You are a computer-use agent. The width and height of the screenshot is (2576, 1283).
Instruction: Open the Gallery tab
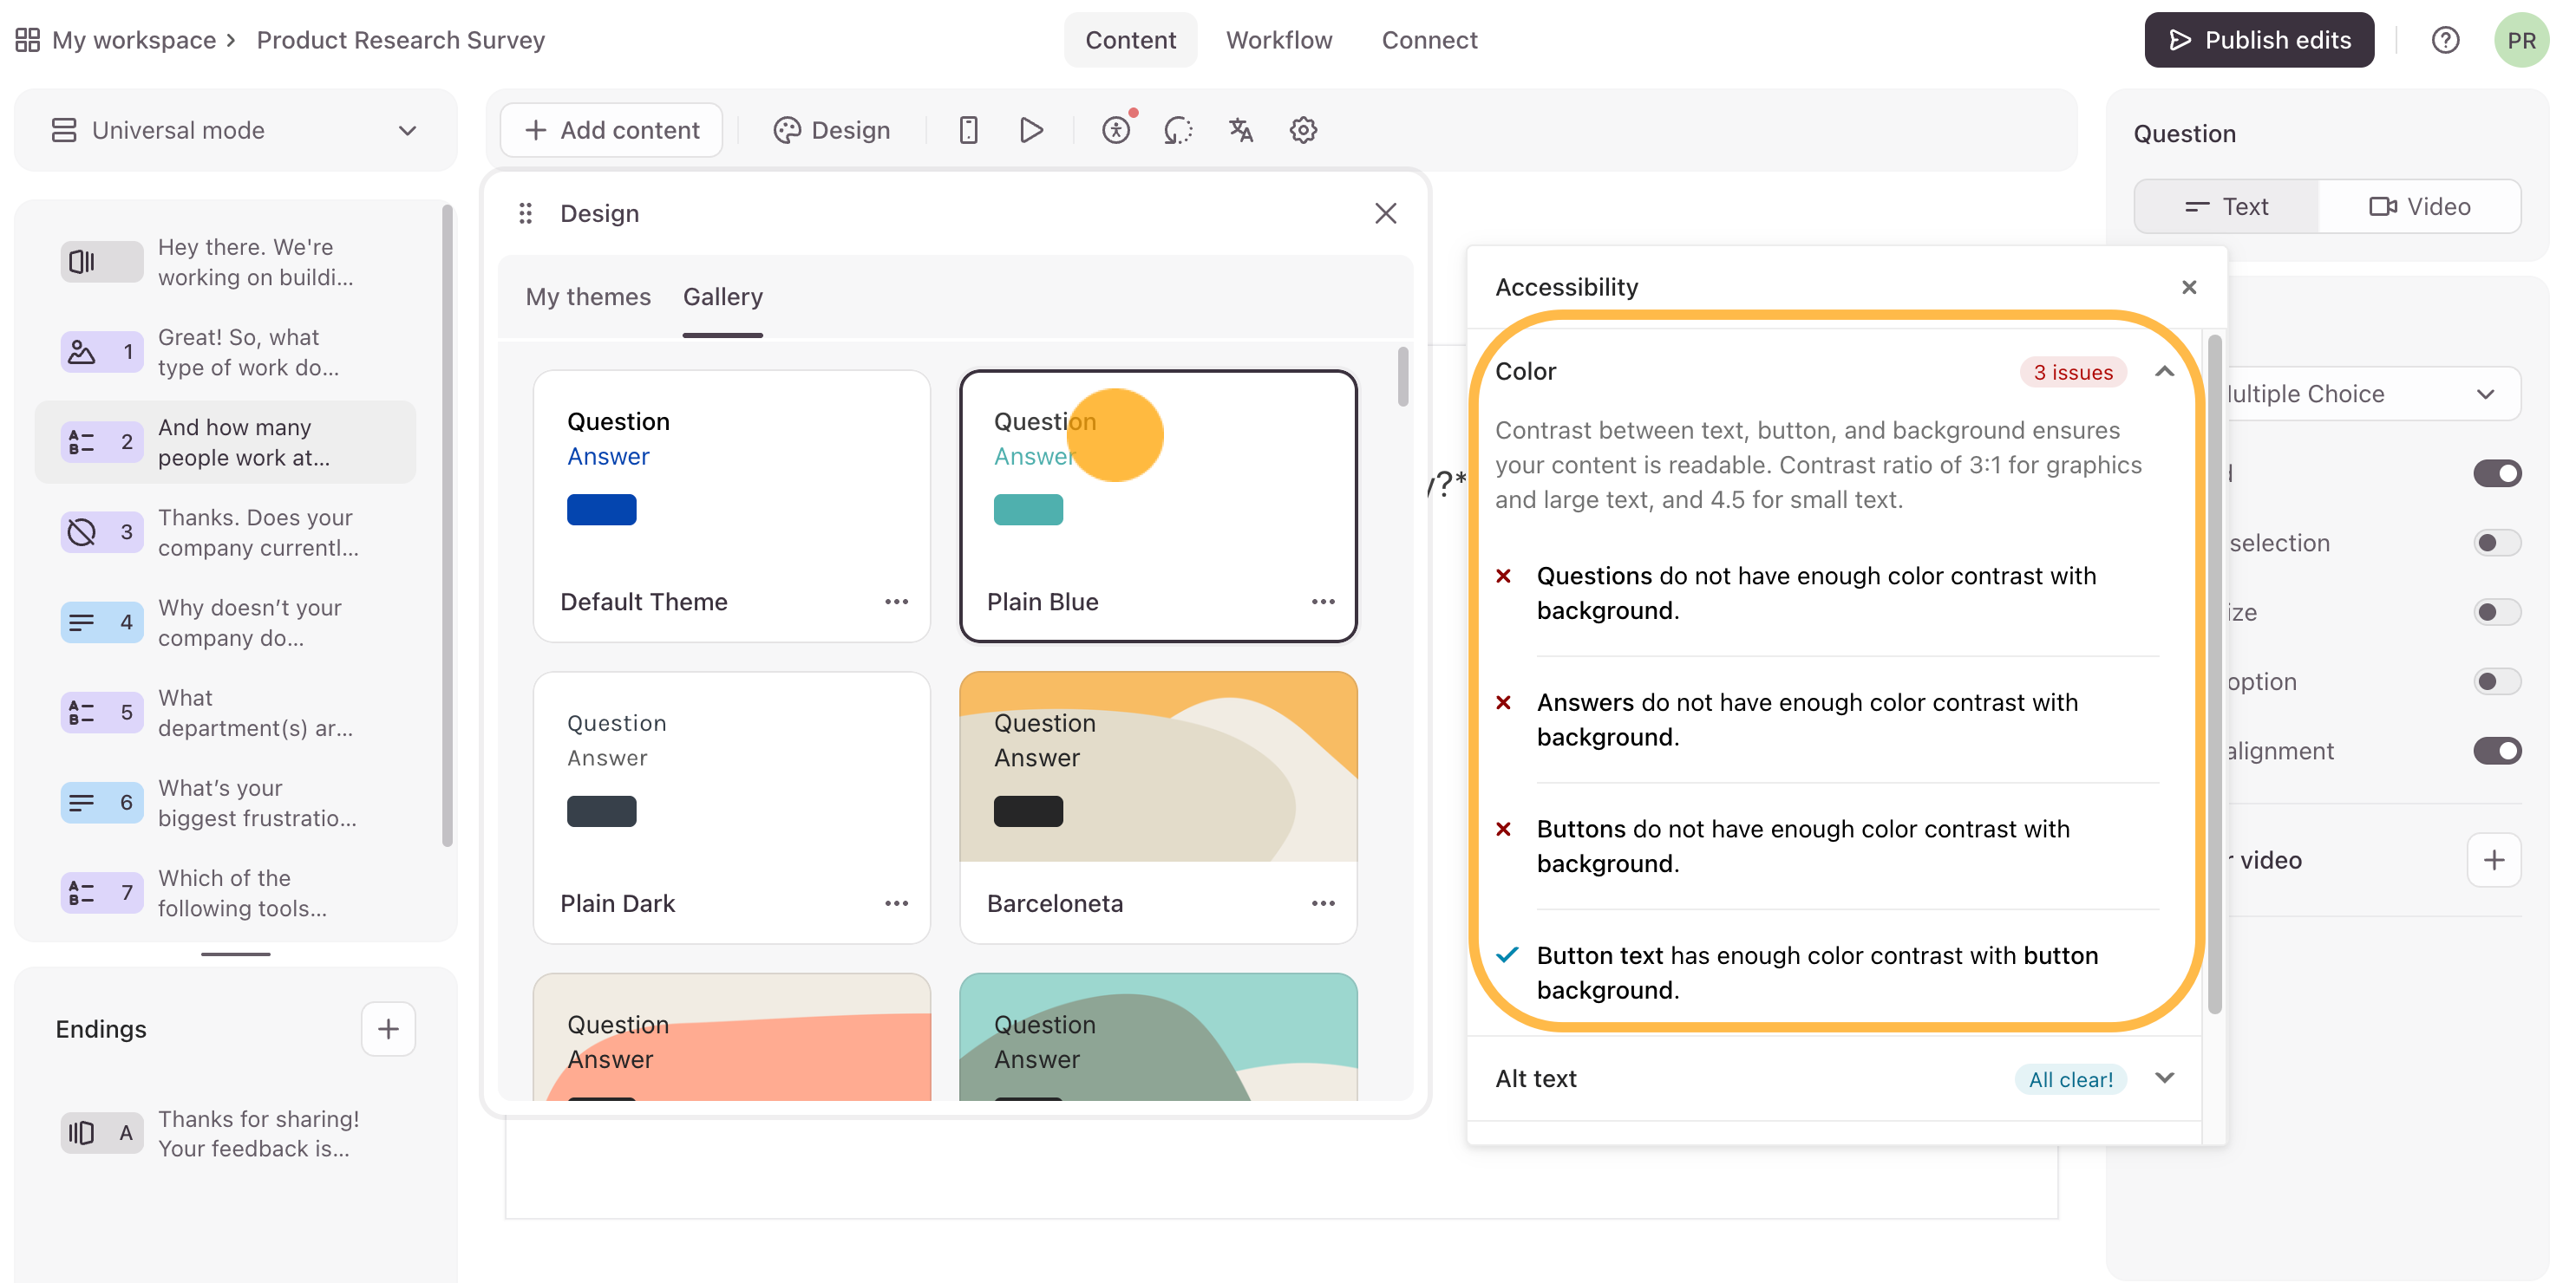click(723, 296)
